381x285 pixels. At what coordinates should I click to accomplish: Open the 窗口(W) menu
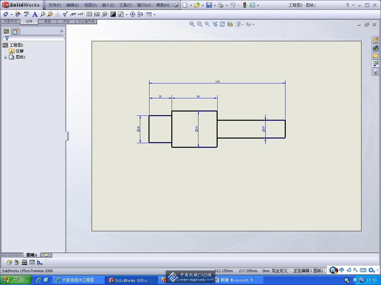144,5
